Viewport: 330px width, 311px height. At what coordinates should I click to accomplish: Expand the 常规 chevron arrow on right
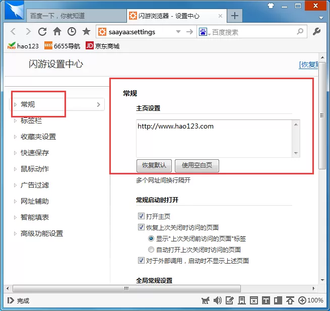(x=98, y=104)
